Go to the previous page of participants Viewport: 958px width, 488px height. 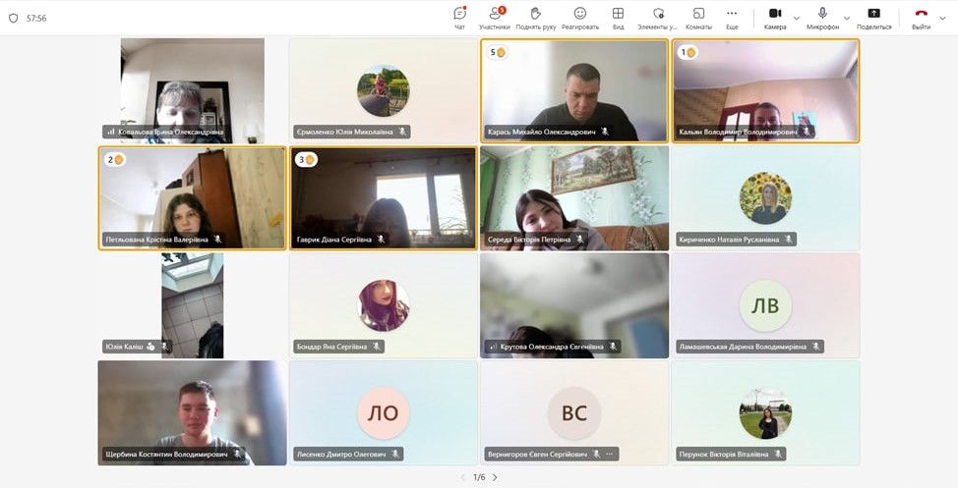(x=463, y=477)
